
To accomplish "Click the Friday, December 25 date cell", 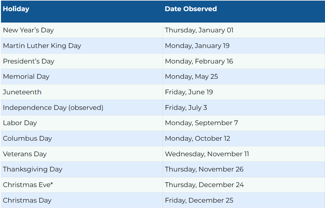I will (x=199, y=200).
